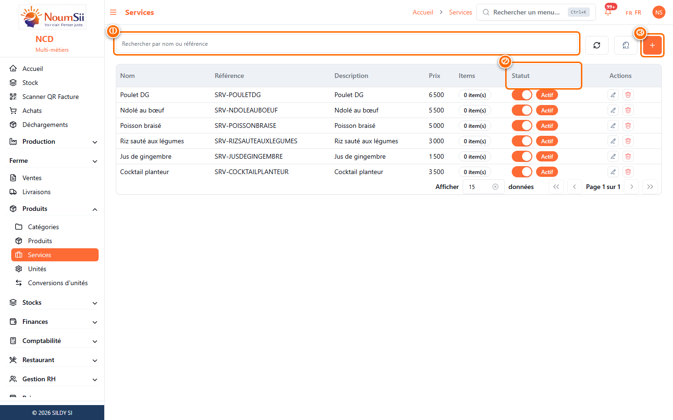This screenshot has width=673, height=420.
Task: Open Conversions d'unités in sidebar
Action: point(55,283)
